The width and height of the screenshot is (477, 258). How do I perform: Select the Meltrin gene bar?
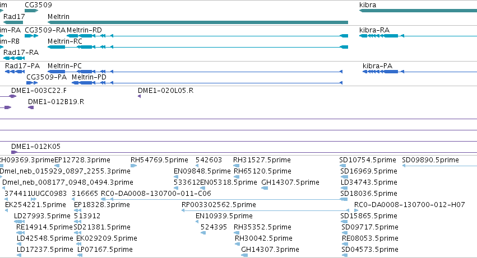(x=198, y=22)
